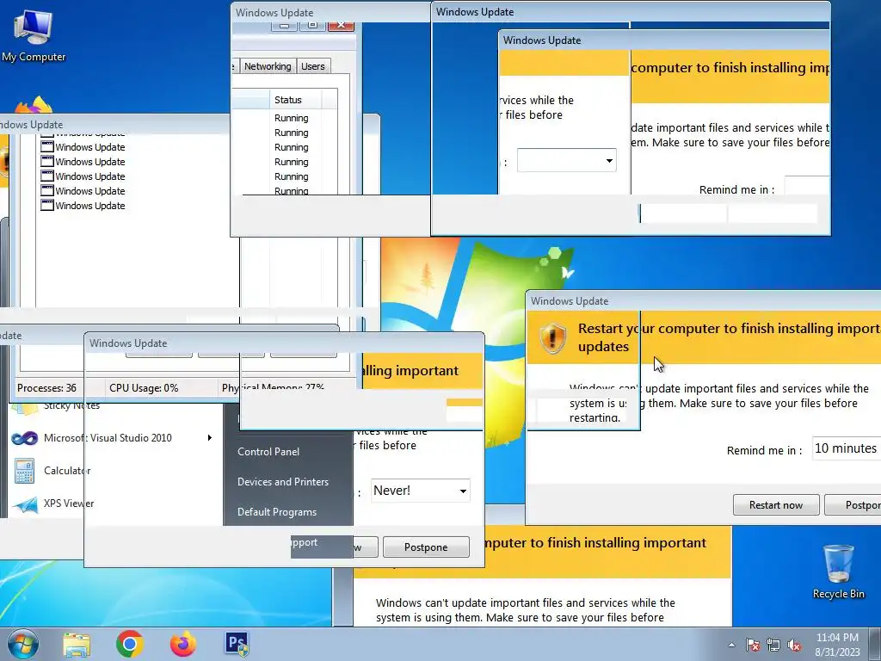
Task: Open My Computer desktop icon
Action: 33,36
